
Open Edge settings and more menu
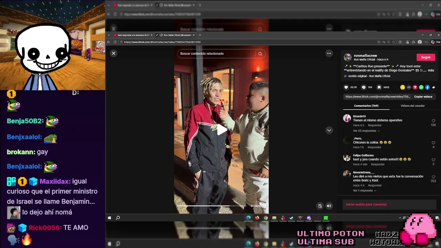pyautogui.click(x=426, y=42)
